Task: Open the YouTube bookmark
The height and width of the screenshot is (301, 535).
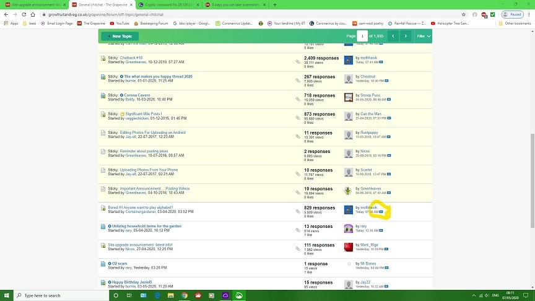Action: tap(120, 23)
